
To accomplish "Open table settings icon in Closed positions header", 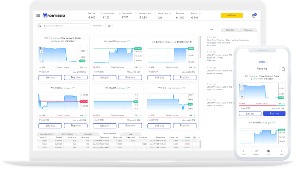I will 194,137.
